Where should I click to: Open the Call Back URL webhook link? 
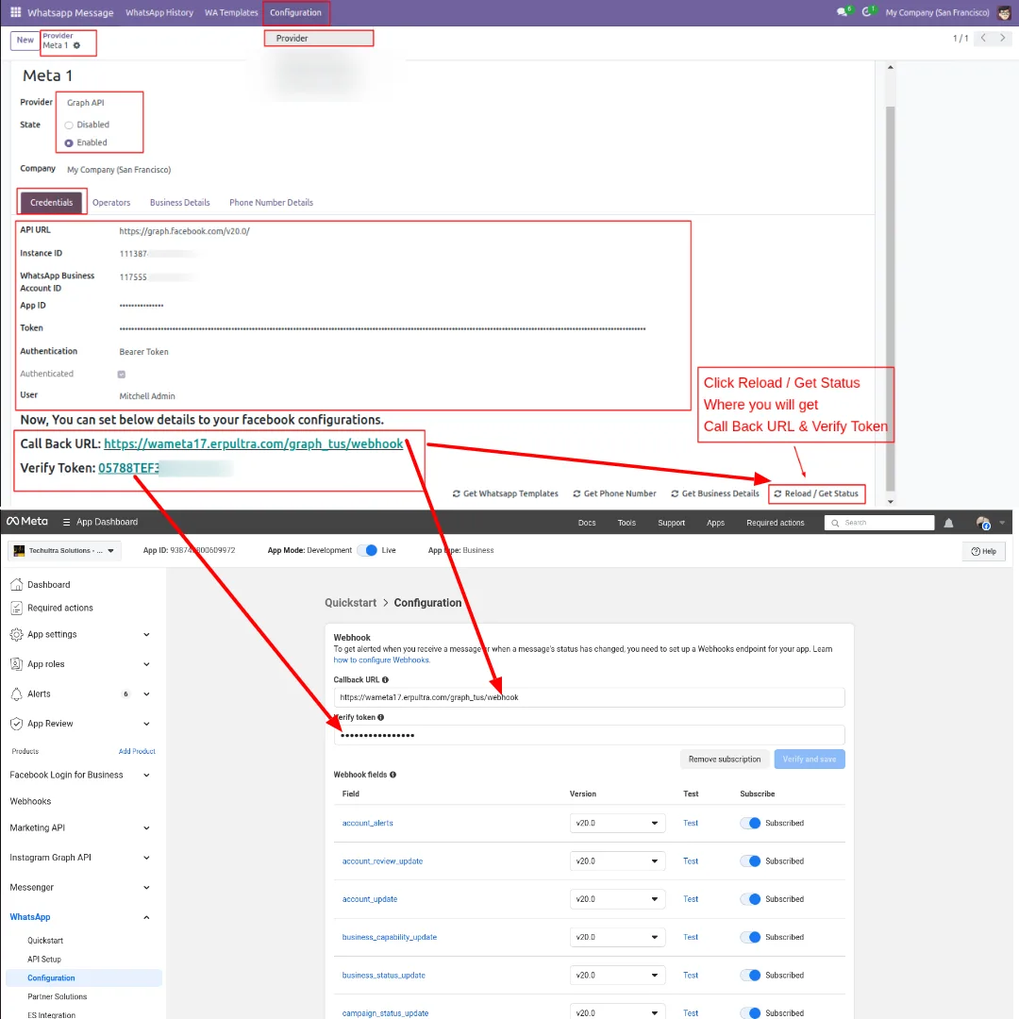[x=254, y=443]
